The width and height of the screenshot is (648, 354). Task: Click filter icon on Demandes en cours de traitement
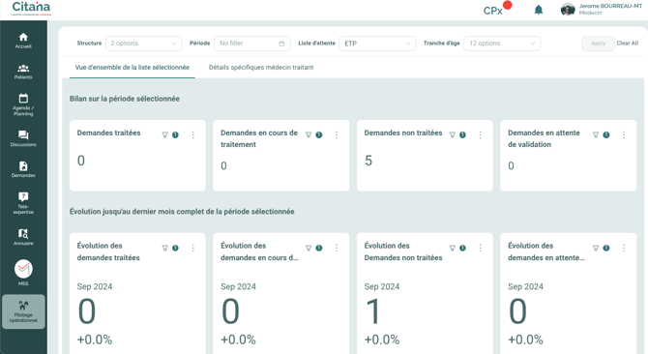coord(309,134)
